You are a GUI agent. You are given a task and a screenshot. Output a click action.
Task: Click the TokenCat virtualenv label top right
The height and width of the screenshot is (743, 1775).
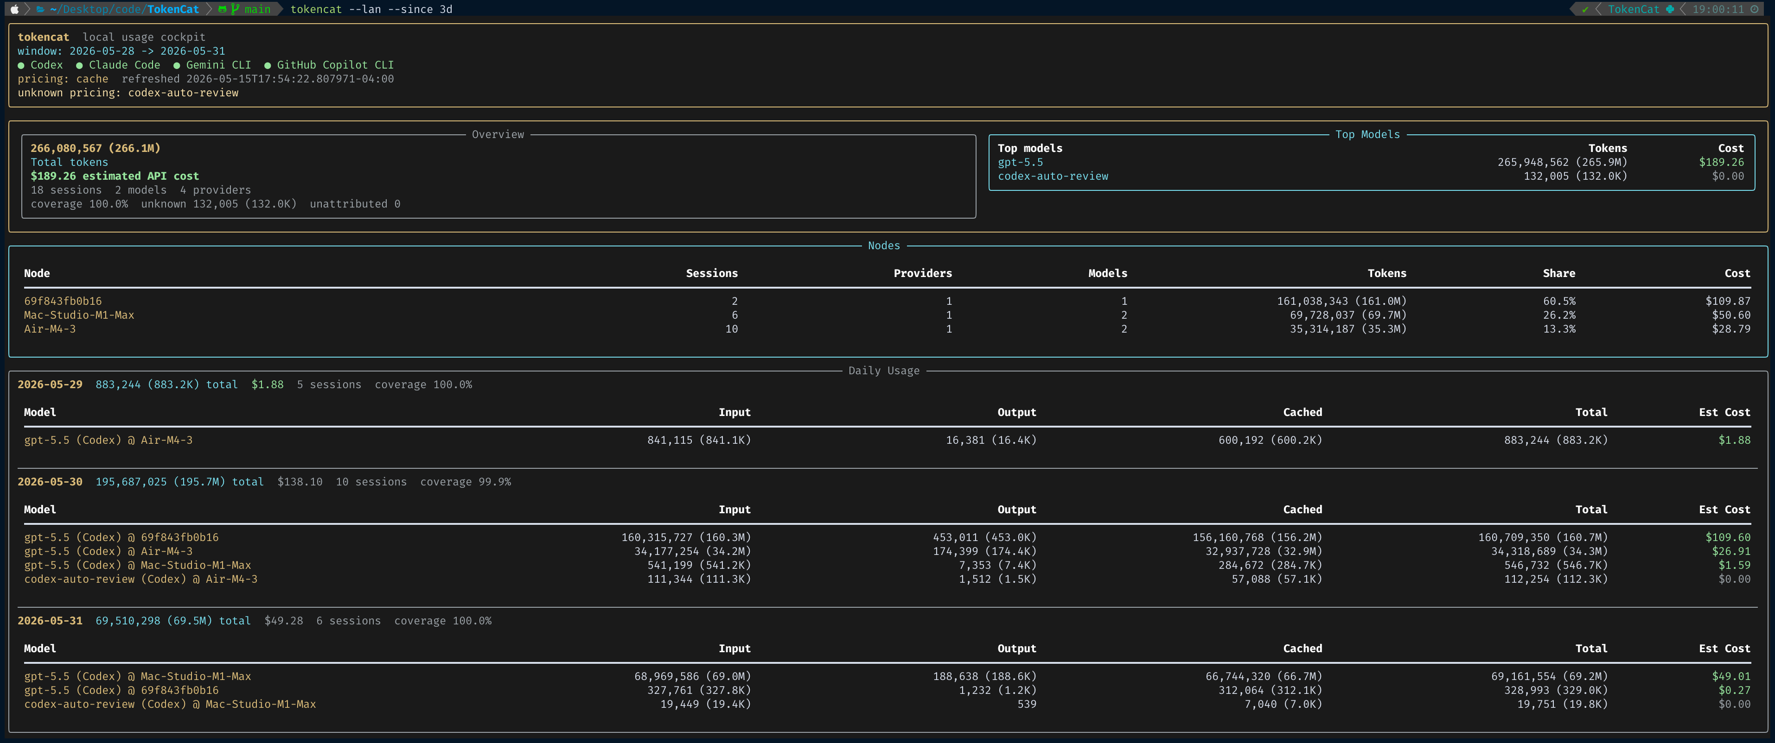point(1634,9)
